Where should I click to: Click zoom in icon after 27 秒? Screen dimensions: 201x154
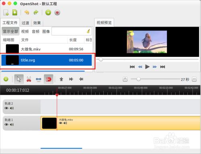(194, 79)
